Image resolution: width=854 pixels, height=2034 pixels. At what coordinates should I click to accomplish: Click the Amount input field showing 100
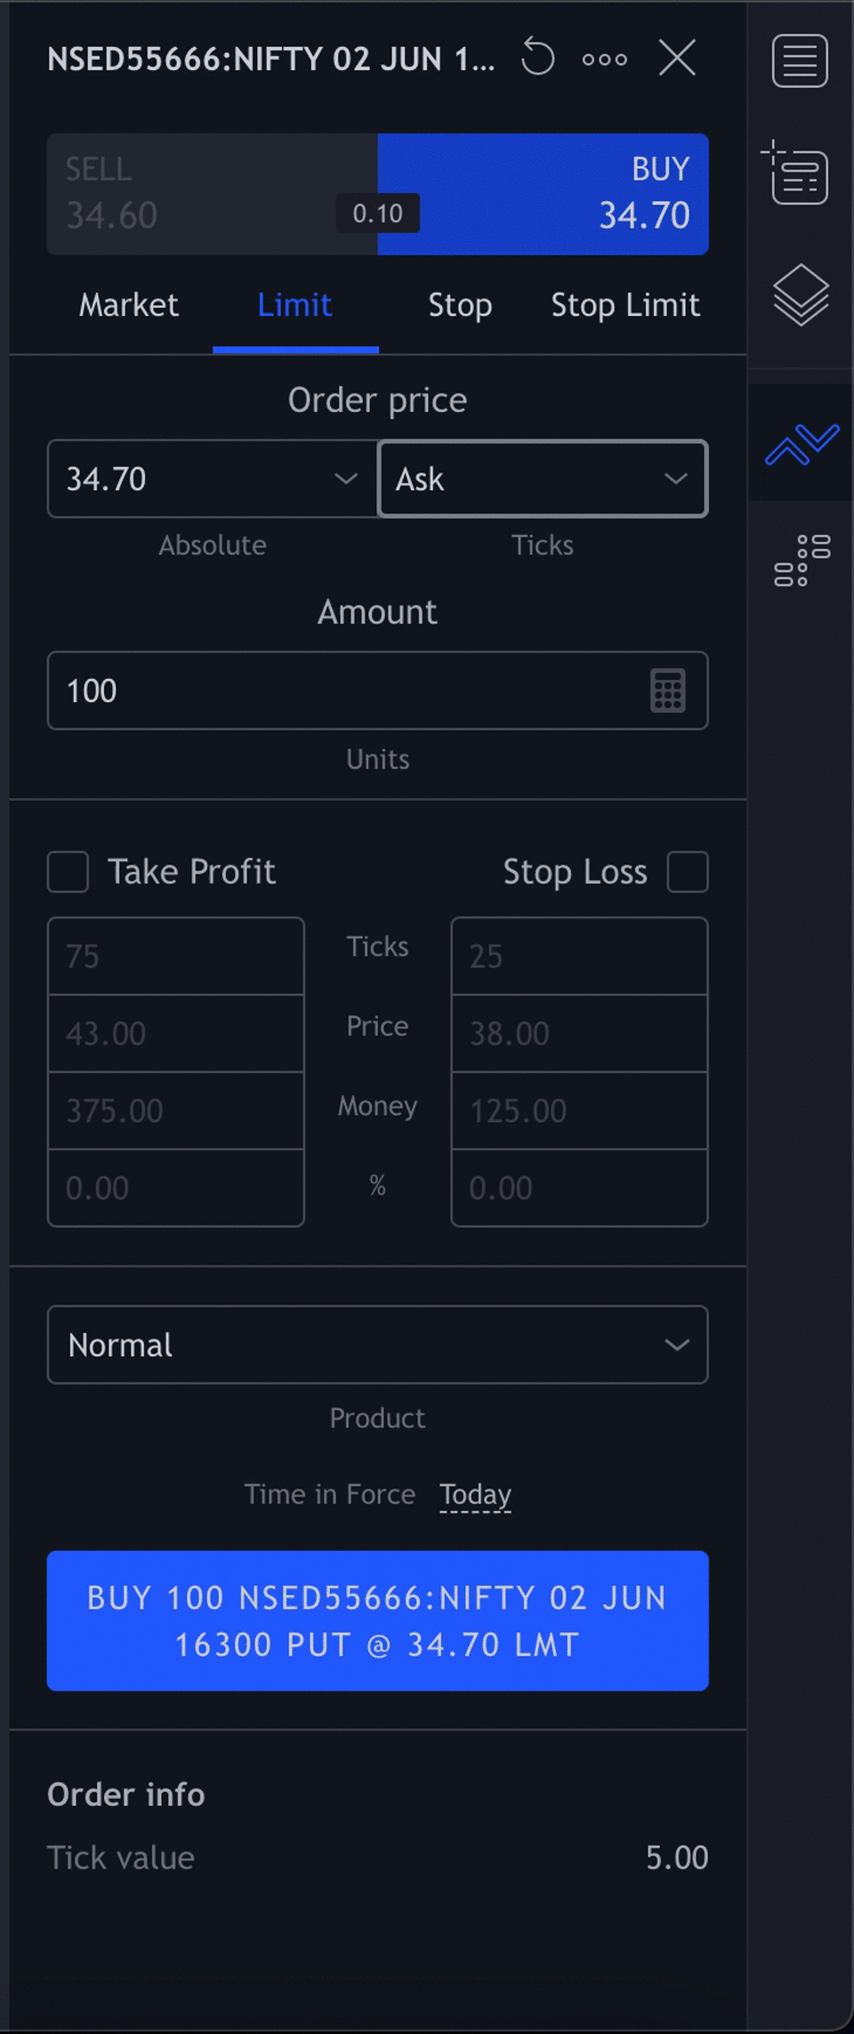click(x=378, y=690)
